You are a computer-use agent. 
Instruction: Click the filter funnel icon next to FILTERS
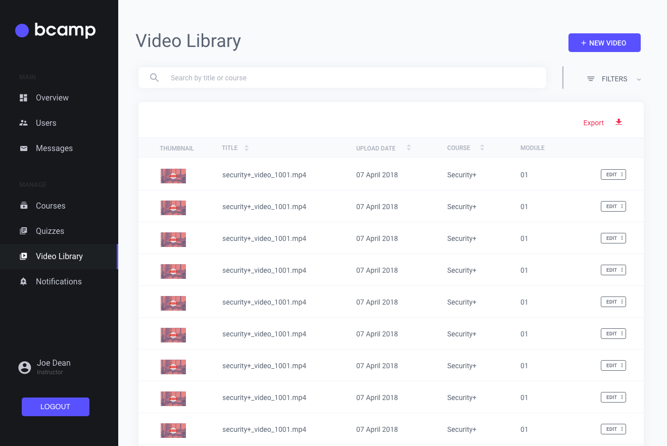(590, 78)
